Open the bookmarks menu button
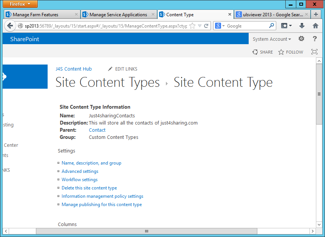Screen dimensions: 325x237 coord(286,26)
